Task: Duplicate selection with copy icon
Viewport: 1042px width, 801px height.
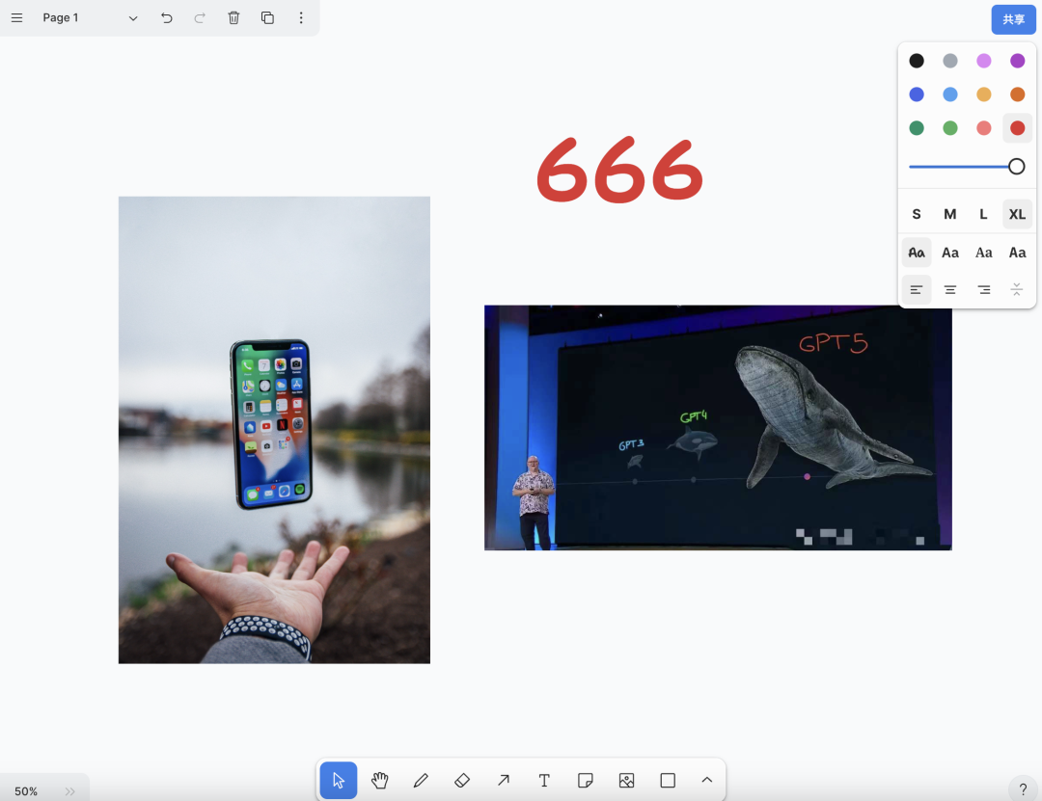Action: 267,18
